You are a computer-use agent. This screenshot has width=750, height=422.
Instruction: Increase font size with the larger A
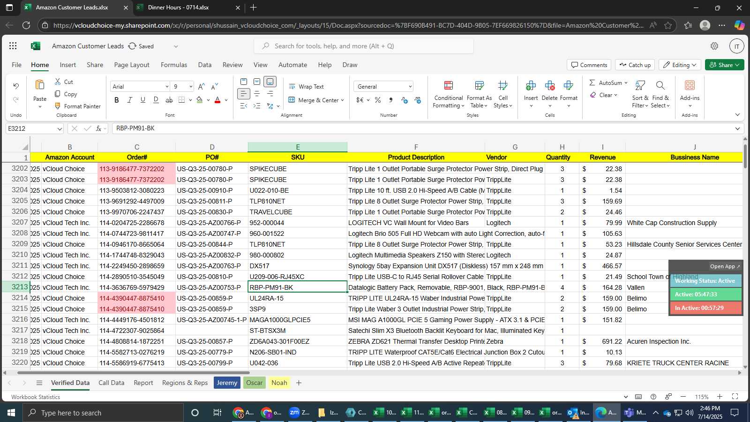coord(202,86)
